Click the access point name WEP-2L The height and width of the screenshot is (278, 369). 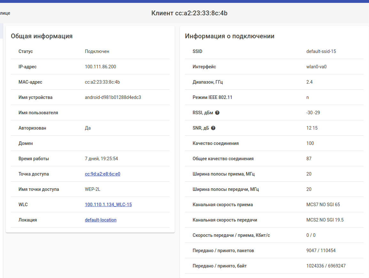coord(92,189)
